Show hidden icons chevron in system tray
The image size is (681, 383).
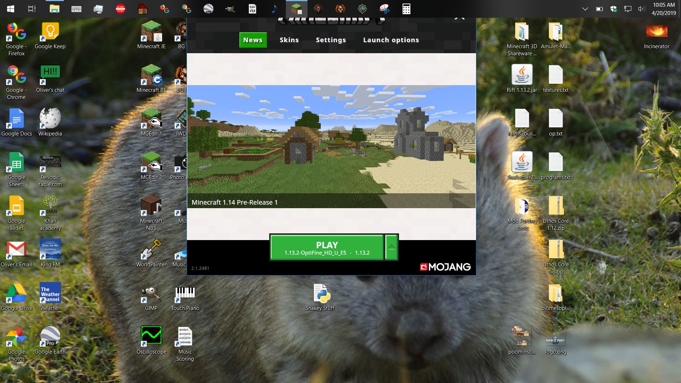point(585,9)
